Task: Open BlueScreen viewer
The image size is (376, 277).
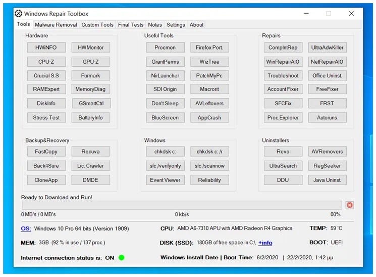Action: pyautogui.click(x=165, y=118)
